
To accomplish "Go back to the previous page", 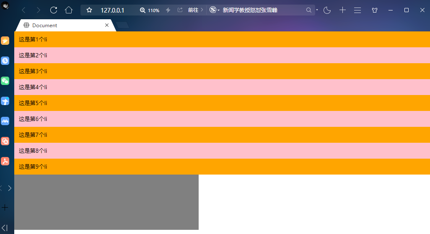I will pyautogui.click(x=23, y=10).
